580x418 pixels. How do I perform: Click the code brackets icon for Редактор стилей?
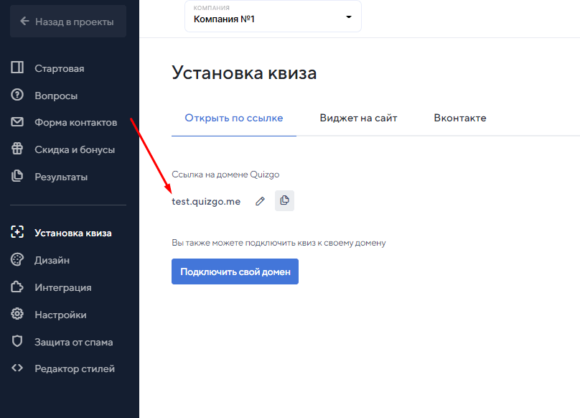pyautogui.click(x=17, y=368)
